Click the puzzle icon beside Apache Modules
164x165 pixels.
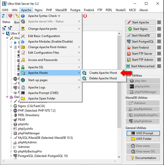coord(23,42)
